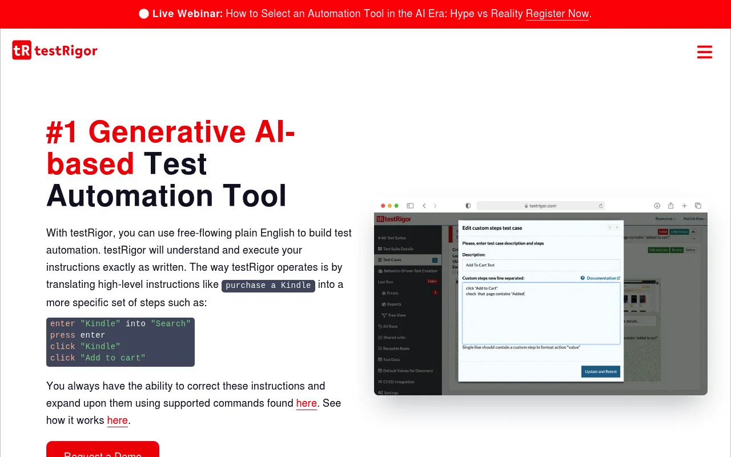The height and width of the screenshot is (457, 731).
Task: Click the privacy shield icon by the address bar
Action: click(x=468, y=206)
